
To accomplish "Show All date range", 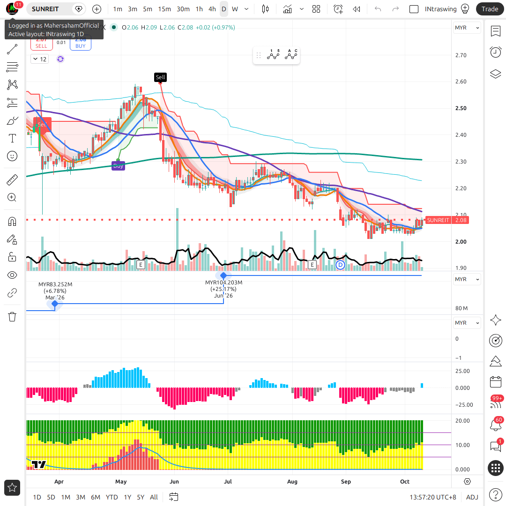I will coord(154,497).
